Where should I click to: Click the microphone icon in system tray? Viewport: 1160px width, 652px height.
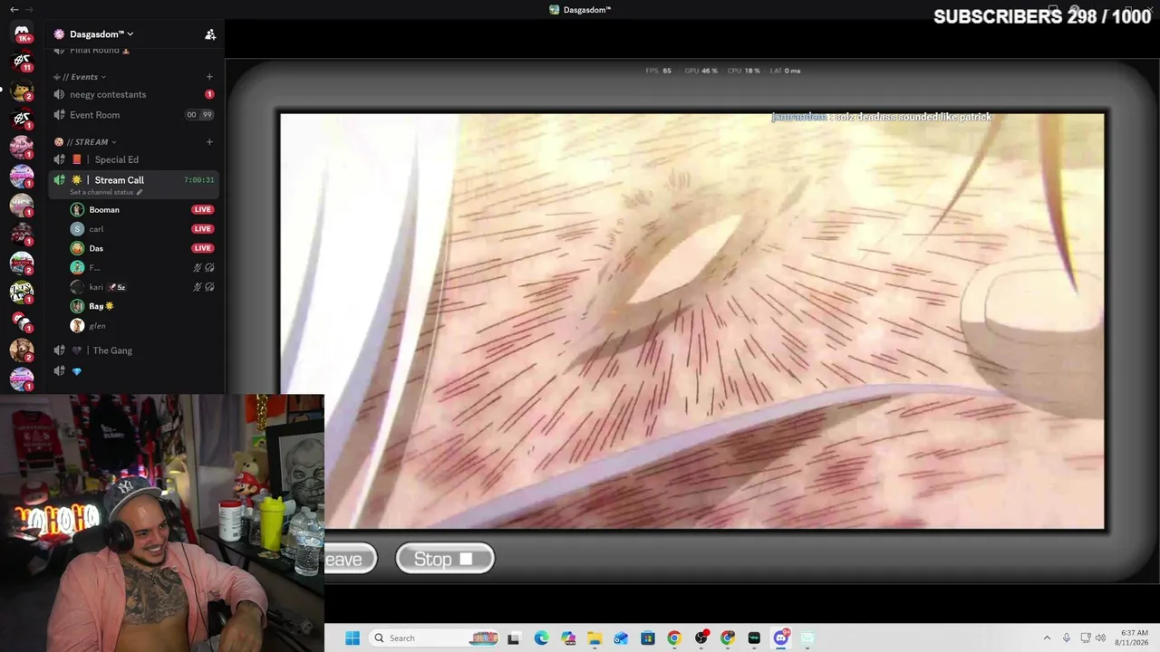point(1067,638)
